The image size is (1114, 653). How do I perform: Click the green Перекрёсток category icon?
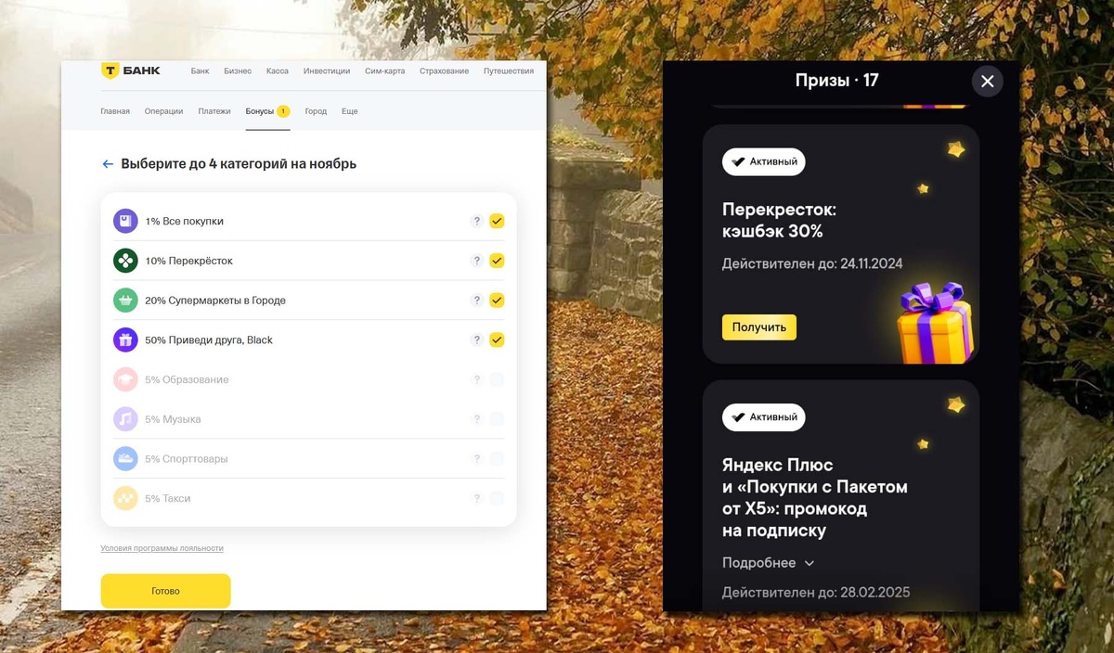pos(125,261)
